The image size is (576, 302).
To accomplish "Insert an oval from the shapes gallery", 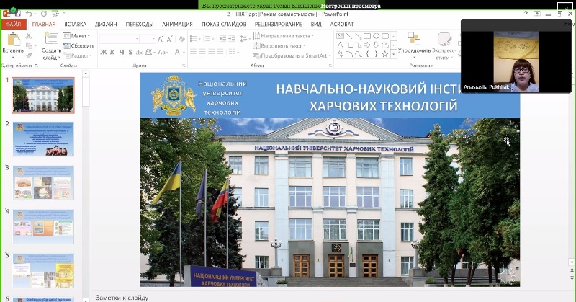I will click(376, 36).
